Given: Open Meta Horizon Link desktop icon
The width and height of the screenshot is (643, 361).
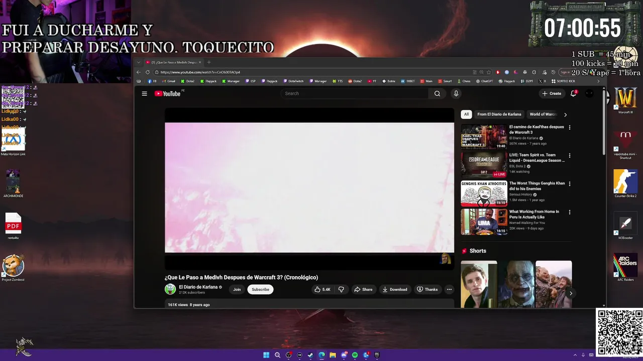Looking at the screenshot, I should click(x=13, y=142).
